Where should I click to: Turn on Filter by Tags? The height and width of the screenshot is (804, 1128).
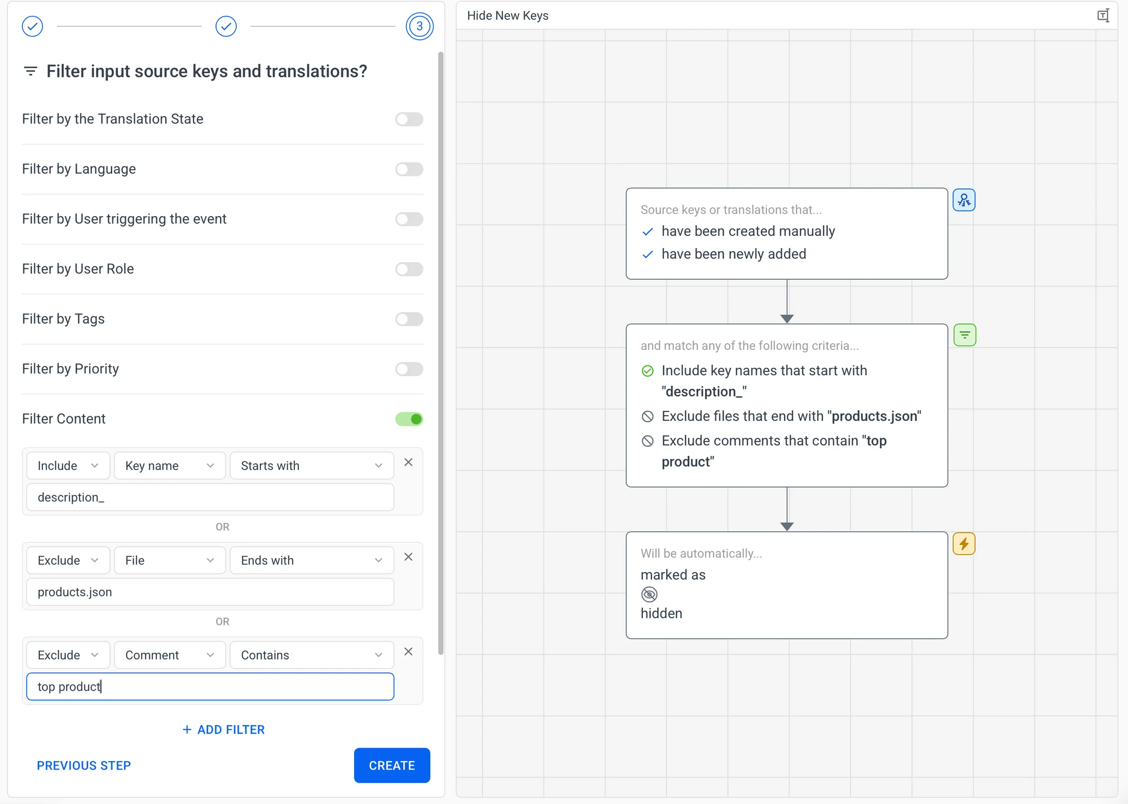tap(409, 319)
